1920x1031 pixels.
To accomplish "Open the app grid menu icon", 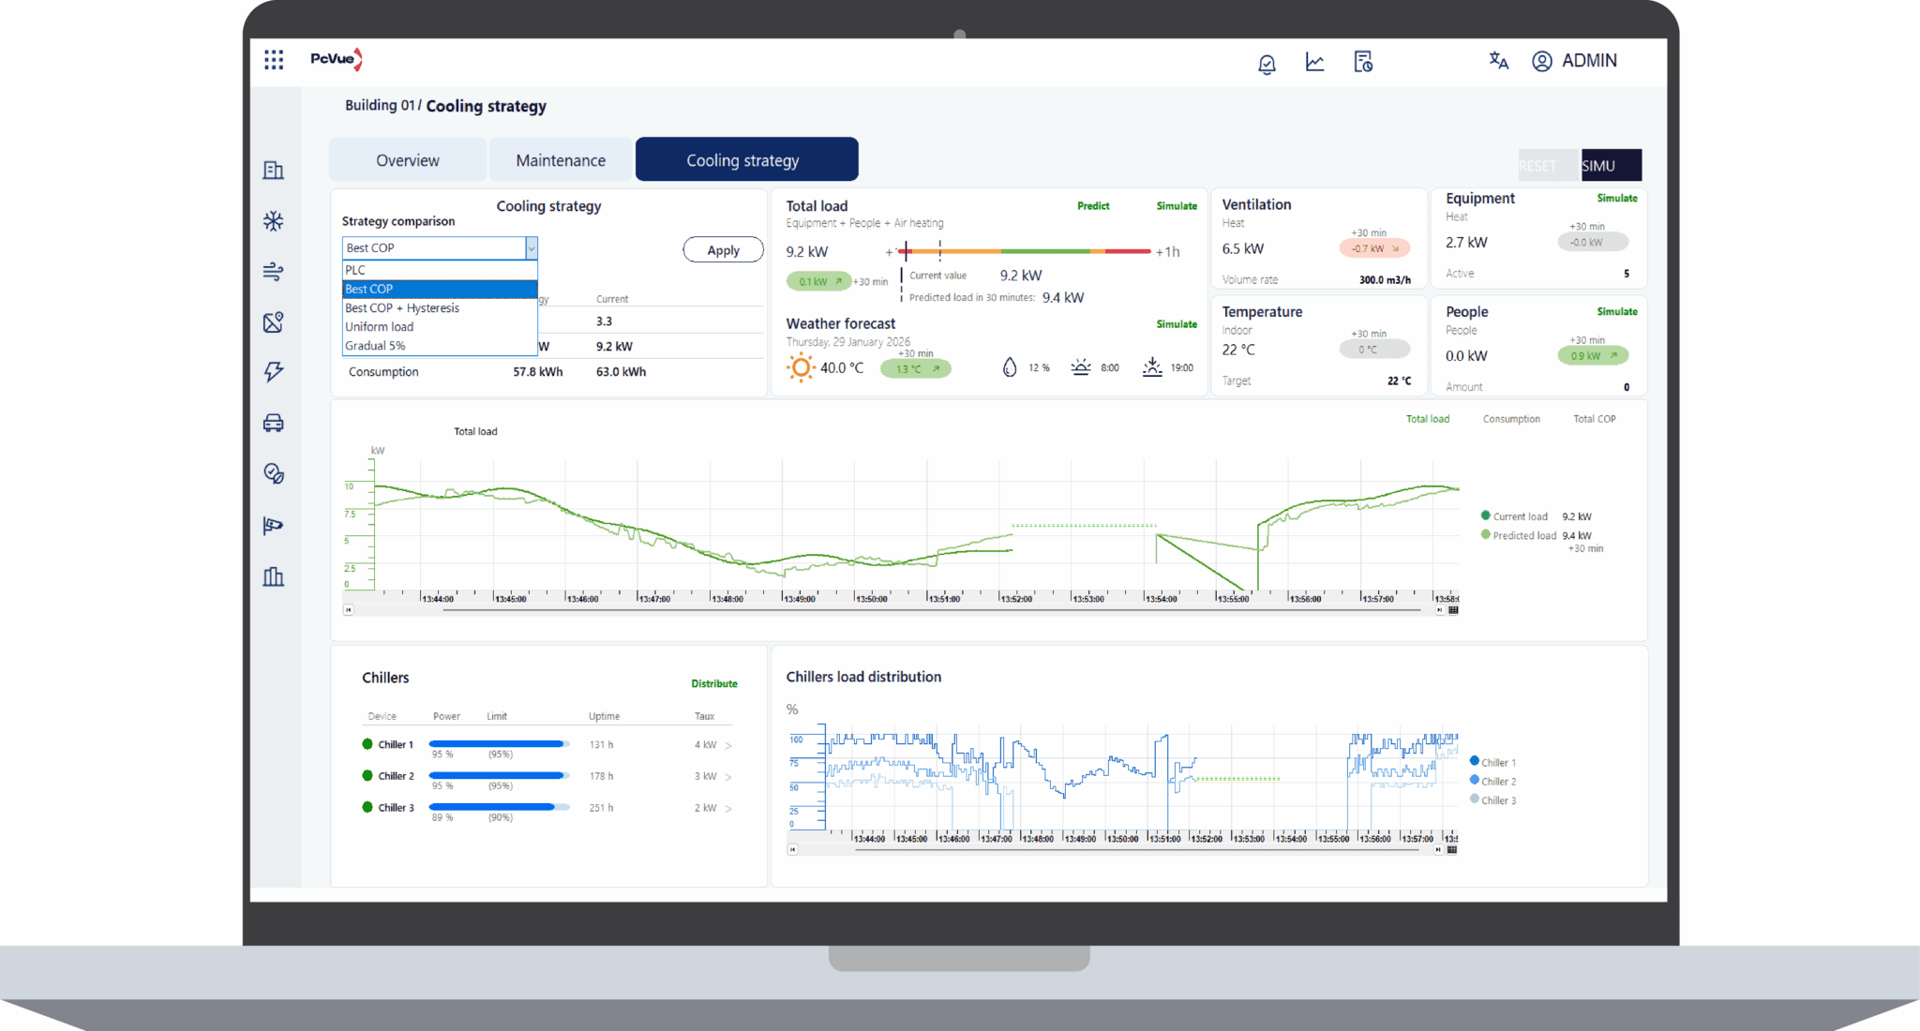I will (274, 60).
